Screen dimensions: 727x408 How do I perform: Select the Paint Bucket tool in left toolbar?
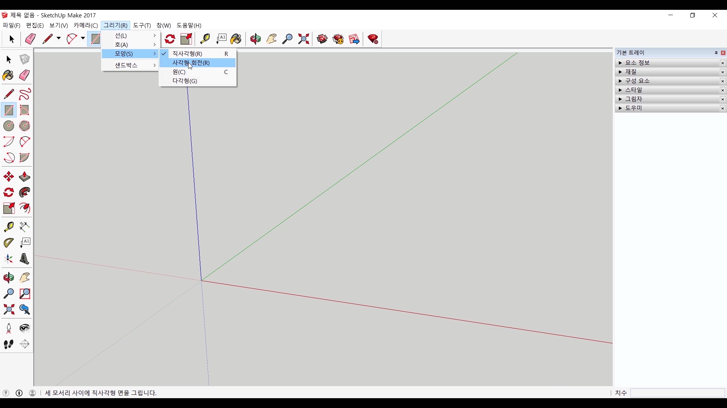click(8, 76)
